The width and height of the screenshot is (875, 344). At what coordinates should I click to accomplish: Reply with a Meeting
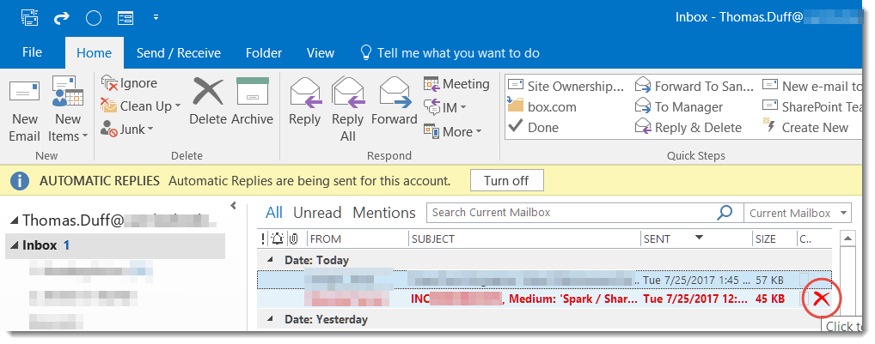click(456, 84)
